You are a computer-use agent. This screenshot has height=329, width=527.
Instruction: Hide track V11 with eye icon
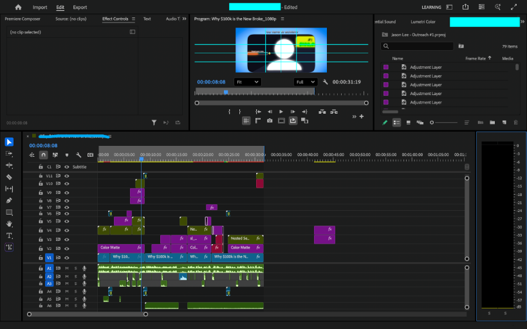(66, 175)
